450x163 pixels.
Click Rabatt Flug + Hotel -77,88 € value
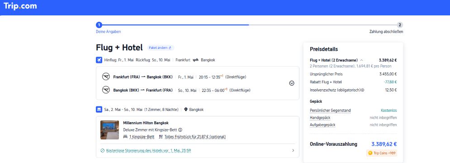(390, 82)
